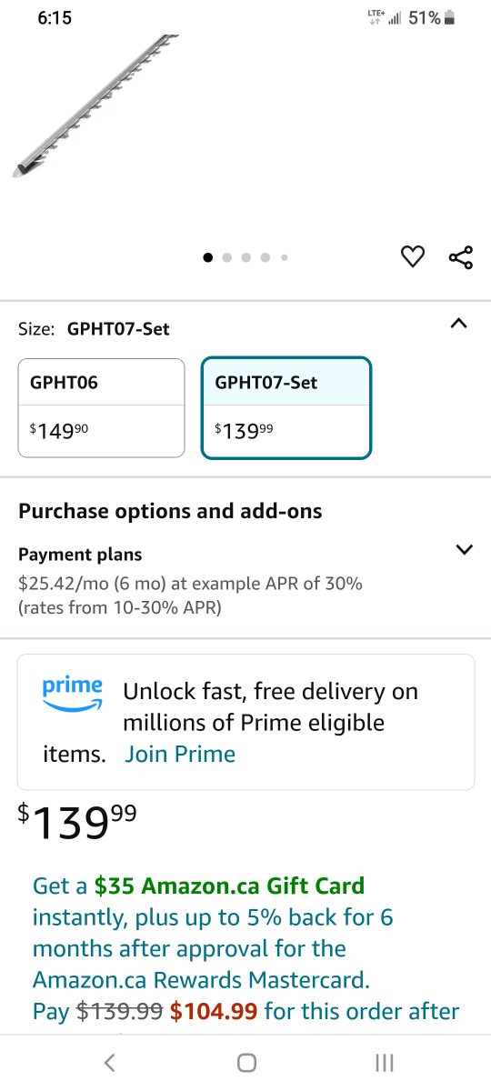
Task: Jump to fourth image carousel dot
Action: pos(266,257)
